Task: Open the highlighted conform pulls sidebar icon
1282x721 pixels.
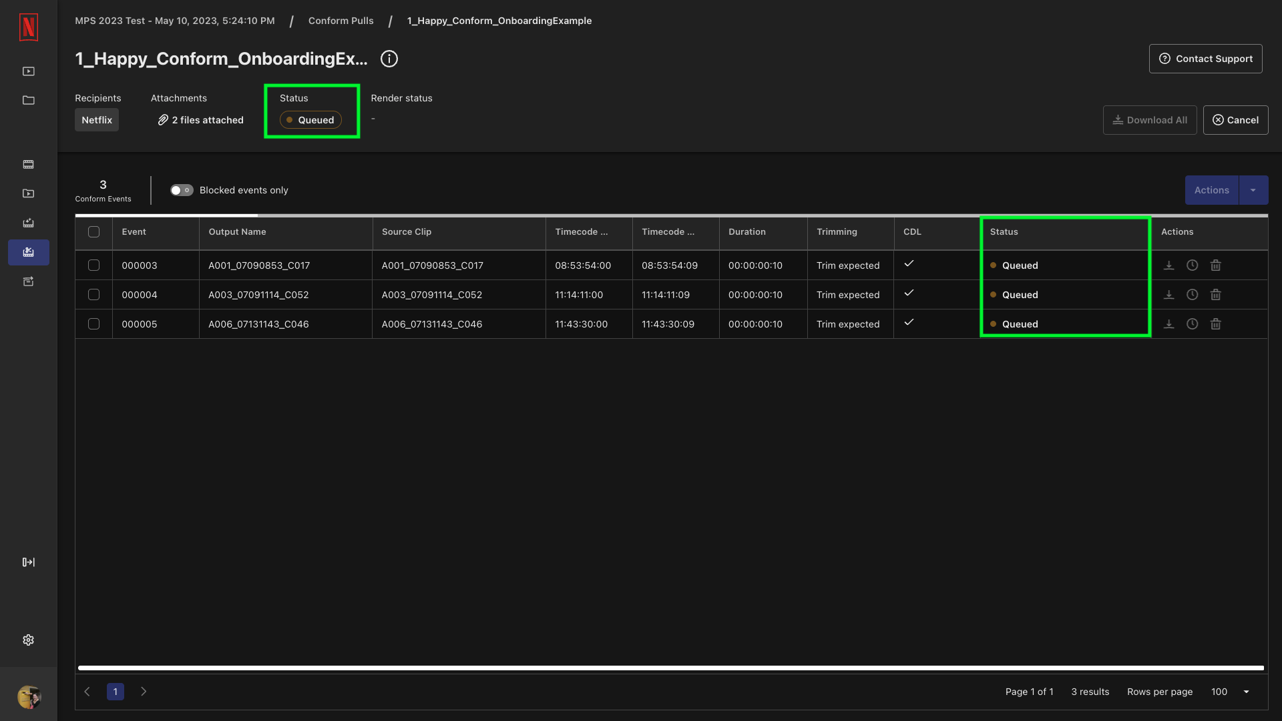Action: (29, 252)
